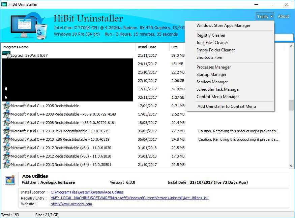Screen dimensions: 295x218
Task: Click the icon for Visual C++ 2012 (x86) Redistributable
Action: (6, 156)
